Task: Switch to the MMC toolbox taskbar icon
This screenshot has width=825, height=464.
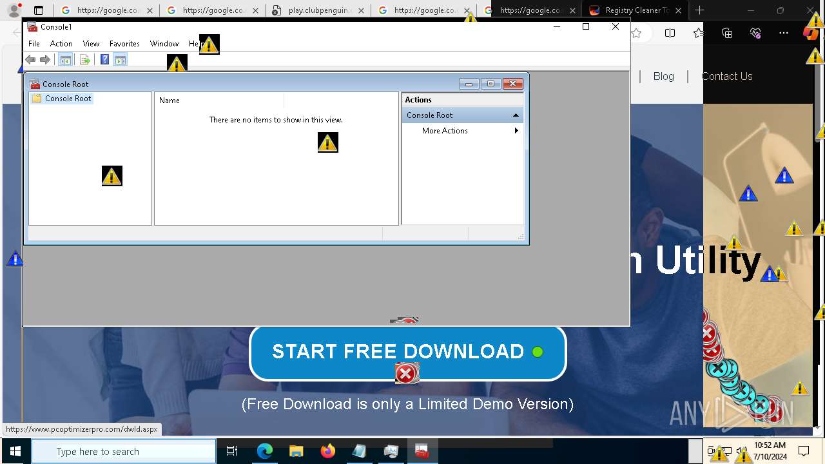Action: [422, 451]
